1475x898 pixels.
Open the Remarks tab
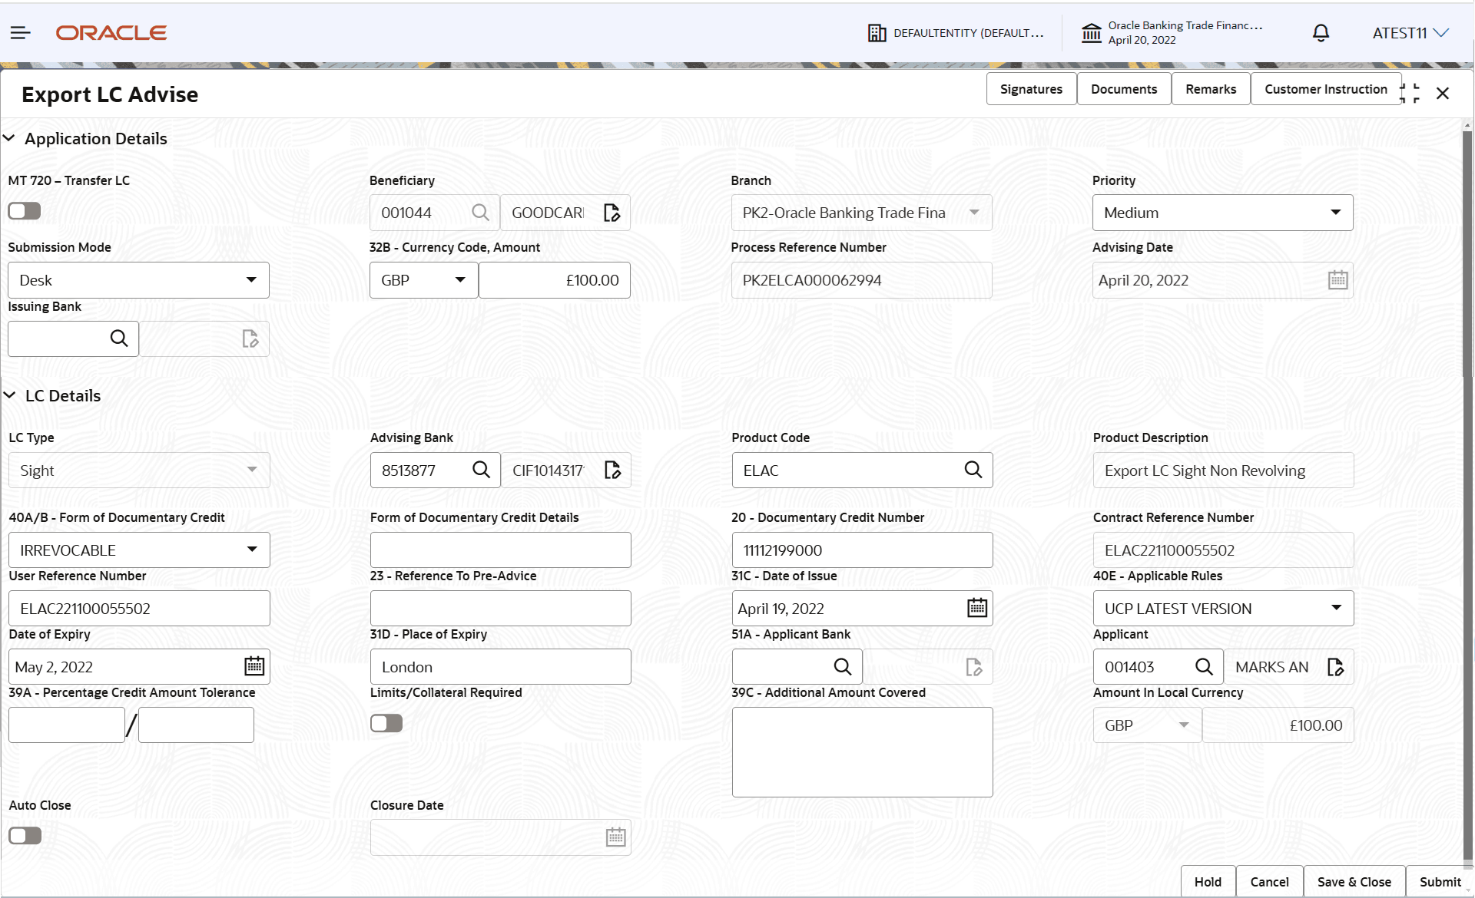point(1210,88)
